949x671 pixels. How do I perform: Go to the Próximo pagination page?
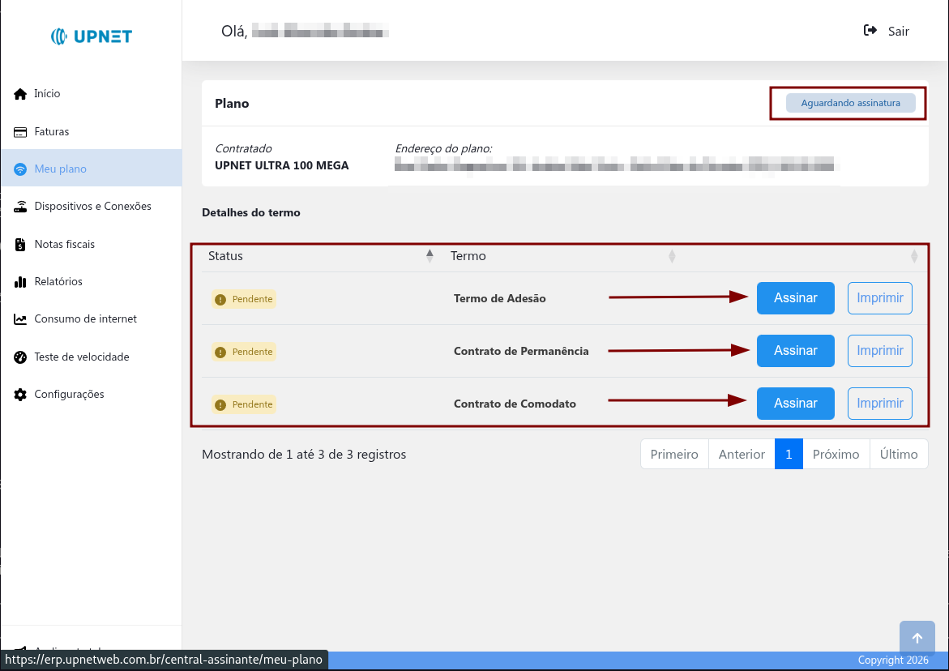click(x=836, y=454)
